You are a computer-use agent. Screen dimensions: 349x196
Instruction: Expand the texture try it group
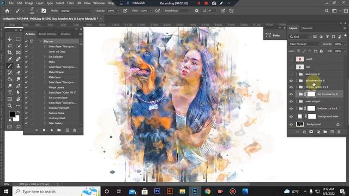(x=297, y=74)
